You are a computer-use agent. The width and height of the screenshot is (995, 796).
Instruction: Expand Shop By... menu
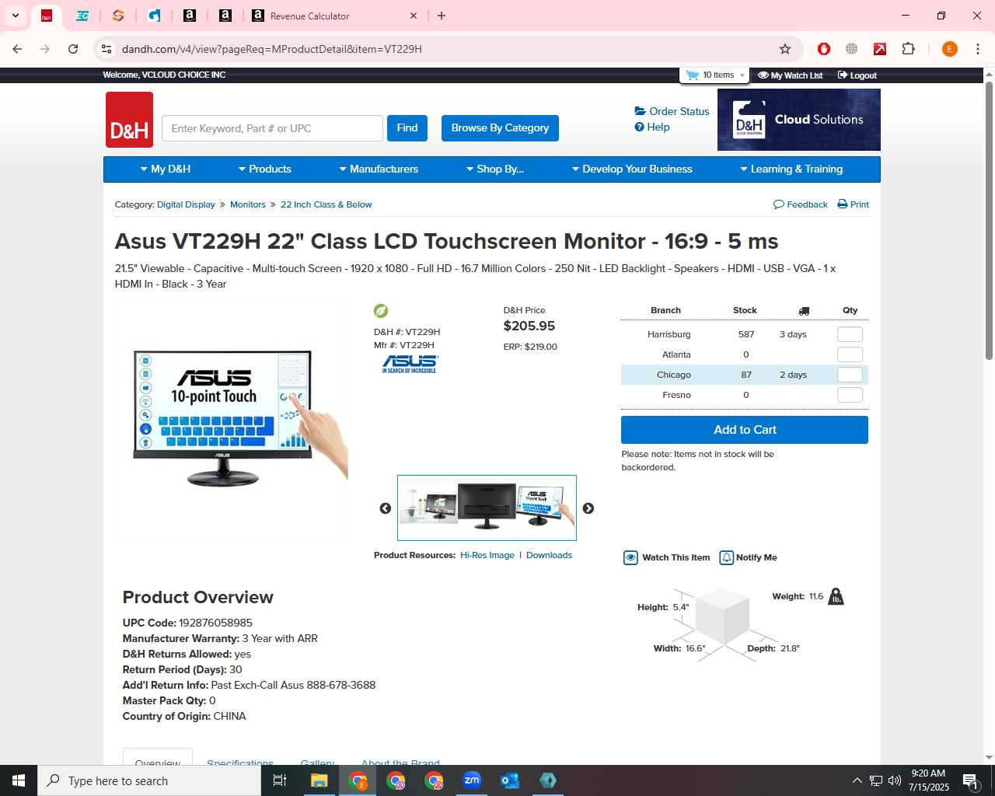[x=495, y=169]
